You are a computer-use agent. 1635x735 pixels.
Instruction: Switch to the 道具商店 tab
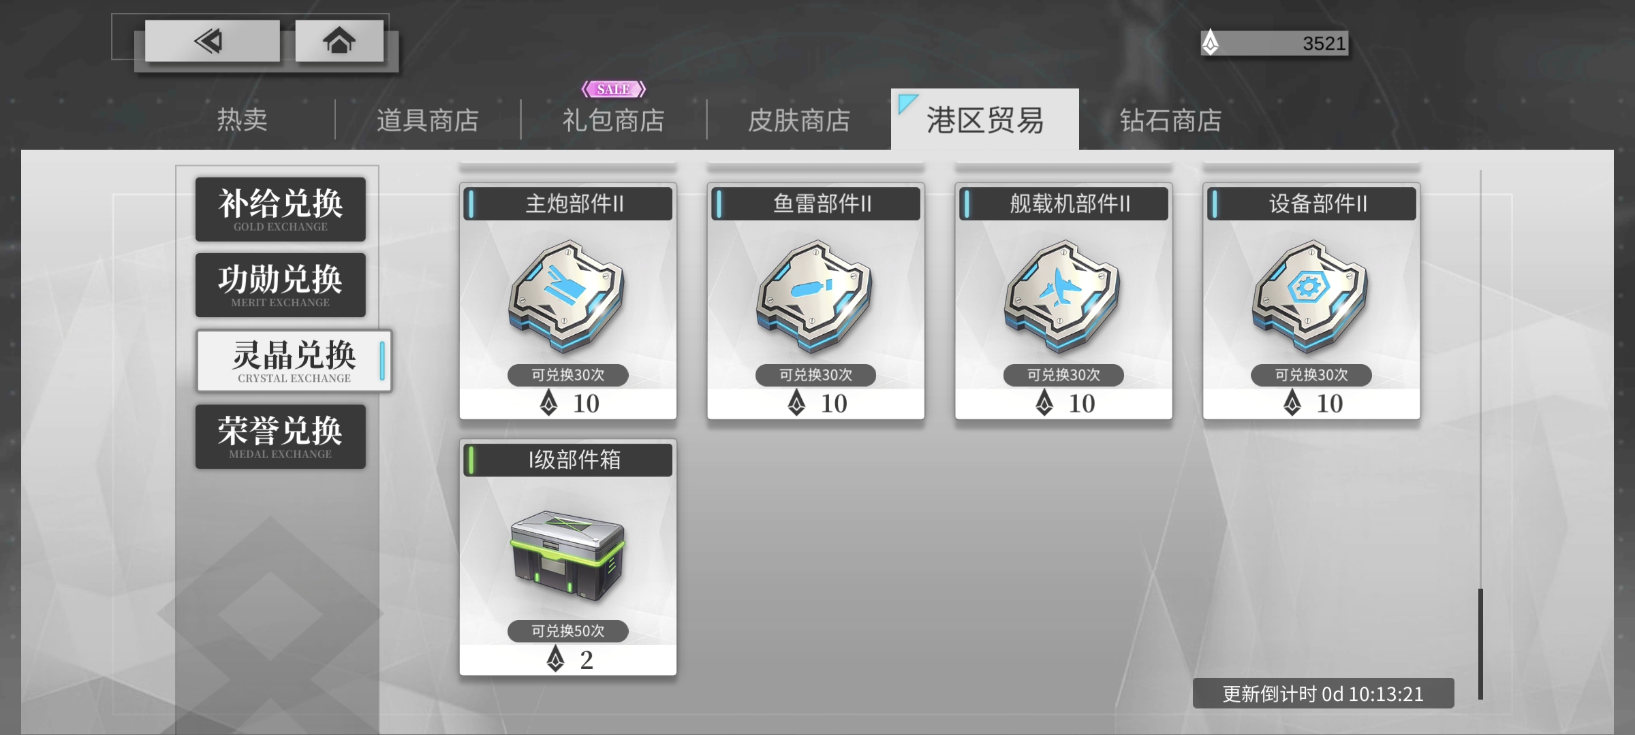tap(428, 120)
